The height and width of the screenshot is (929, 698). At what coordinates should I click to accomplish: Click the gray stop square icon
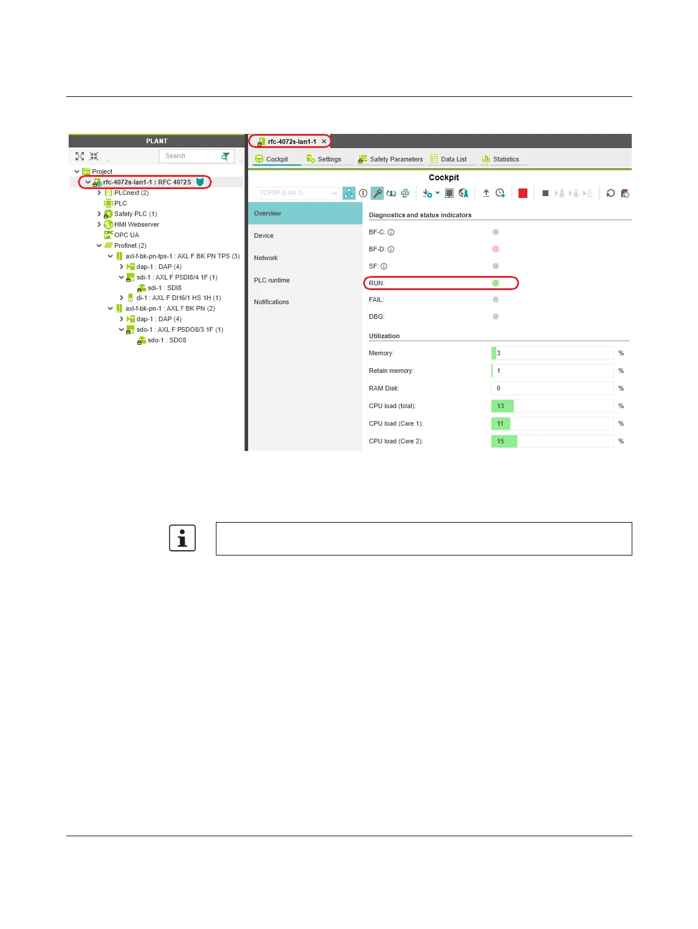(545, 193)
